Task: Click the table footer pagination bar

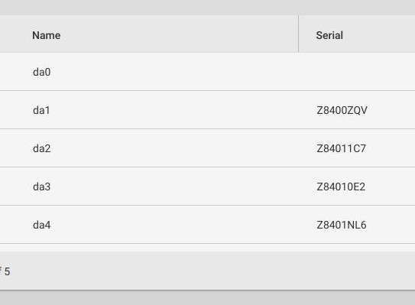Action: 208,271
